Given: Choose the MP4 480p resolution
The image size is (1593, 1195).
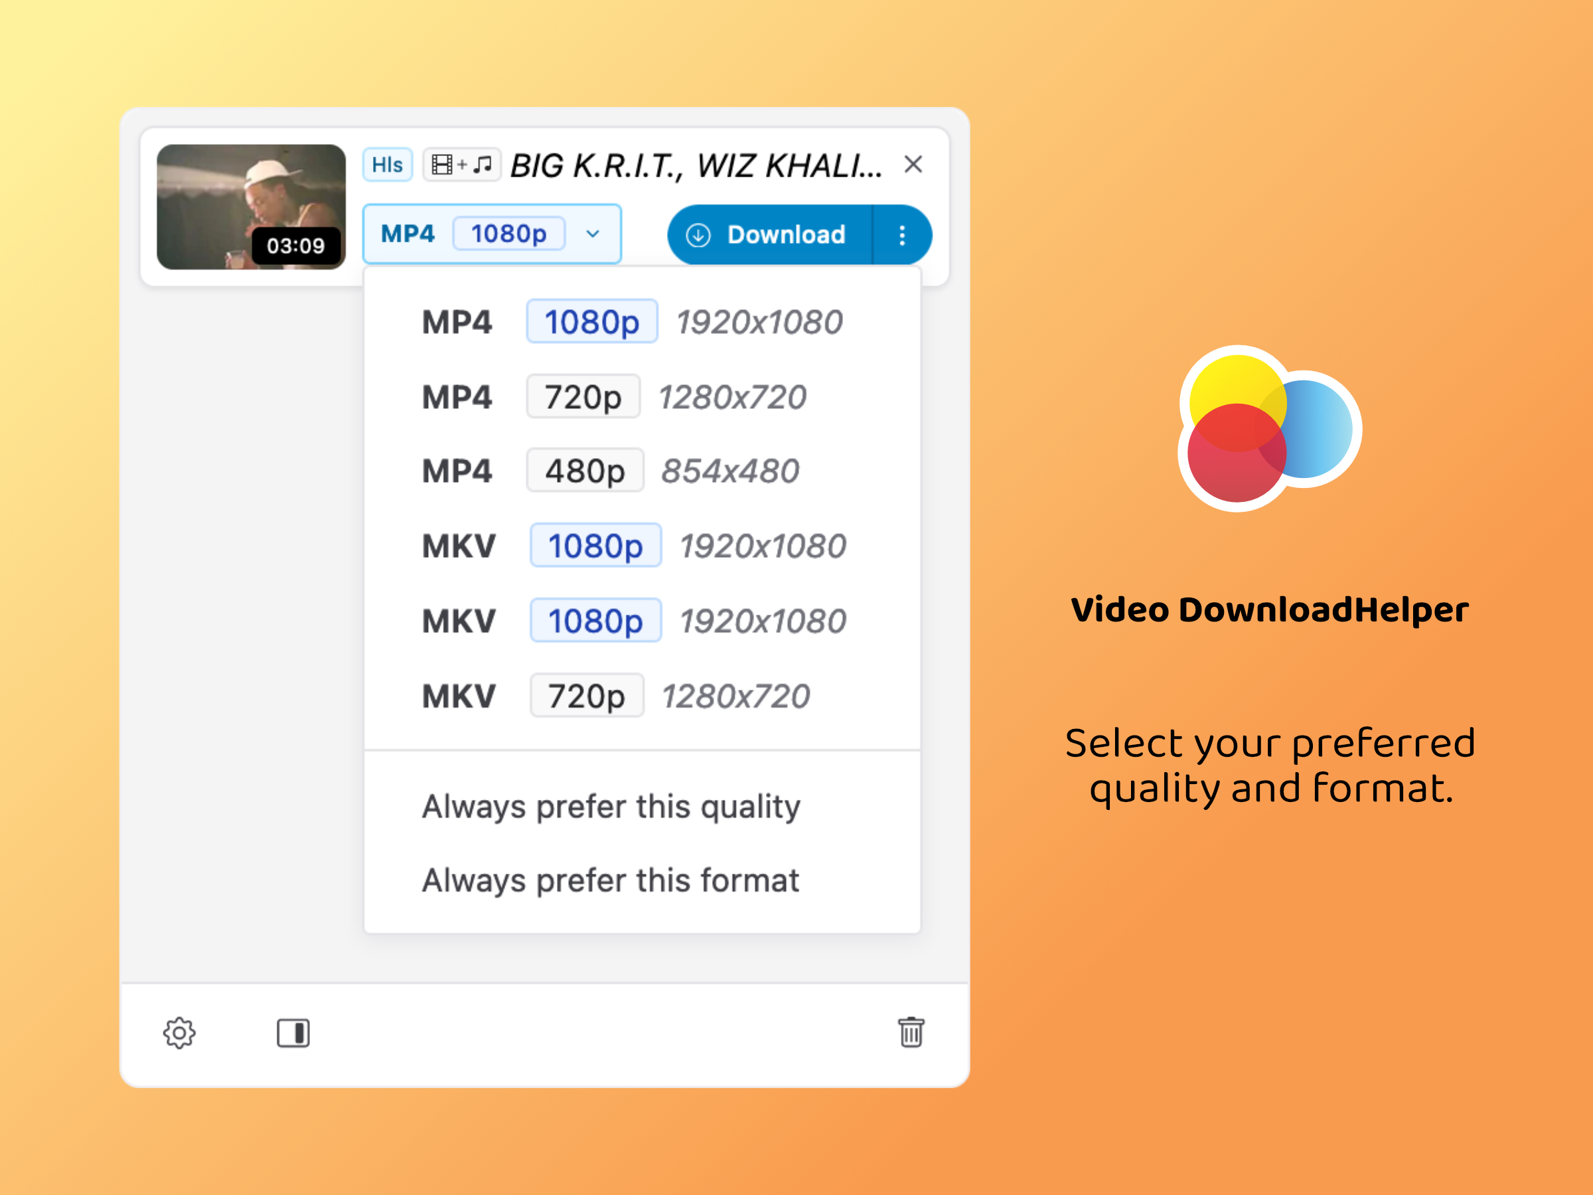Looking at the screenshot, I should pos(585,471).
